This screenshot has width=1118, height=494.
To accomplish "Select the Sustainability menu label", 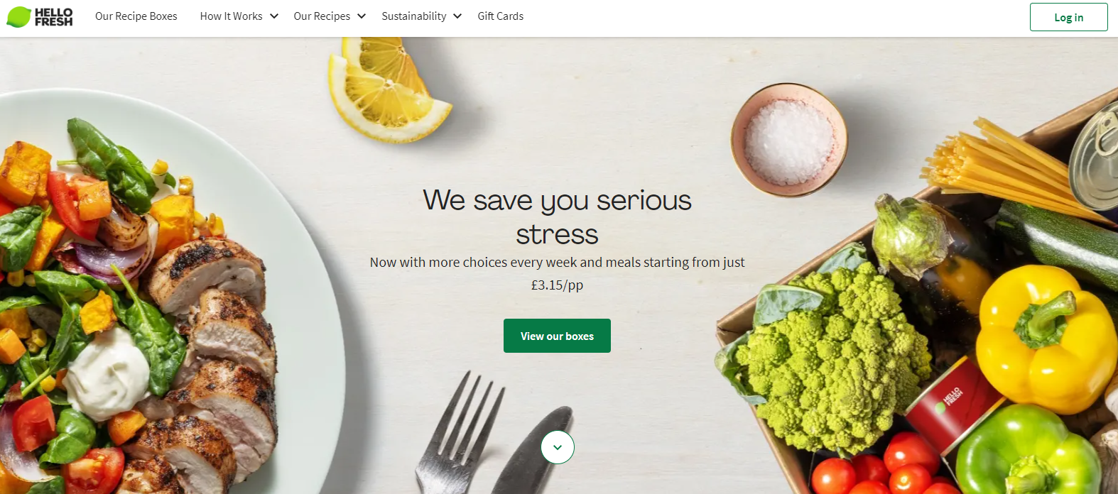I will coord(414,16).
